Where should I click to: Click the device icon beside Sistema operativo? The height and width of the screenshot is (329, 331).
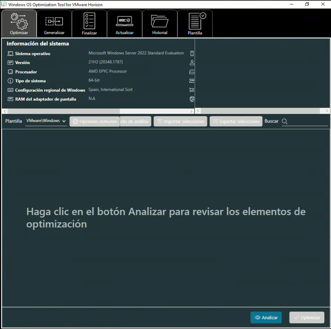[x=192, y=54]
